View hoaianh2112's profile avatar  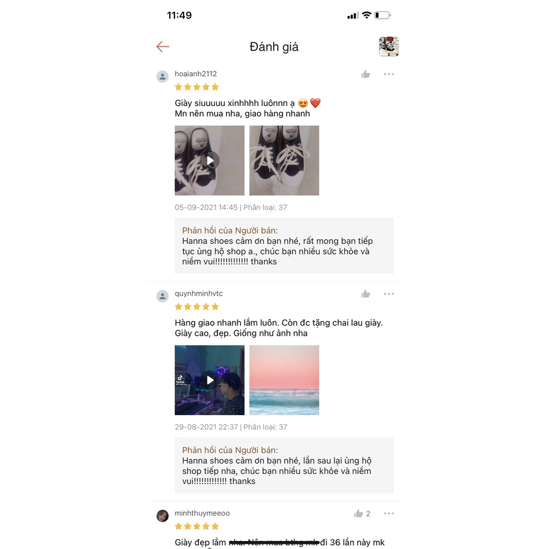click(x=162, y=77)
